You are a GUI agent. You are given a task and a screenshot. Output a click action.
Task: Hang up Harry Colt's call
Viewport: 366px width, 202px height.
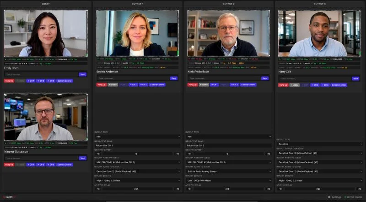(x=283, y=85)
